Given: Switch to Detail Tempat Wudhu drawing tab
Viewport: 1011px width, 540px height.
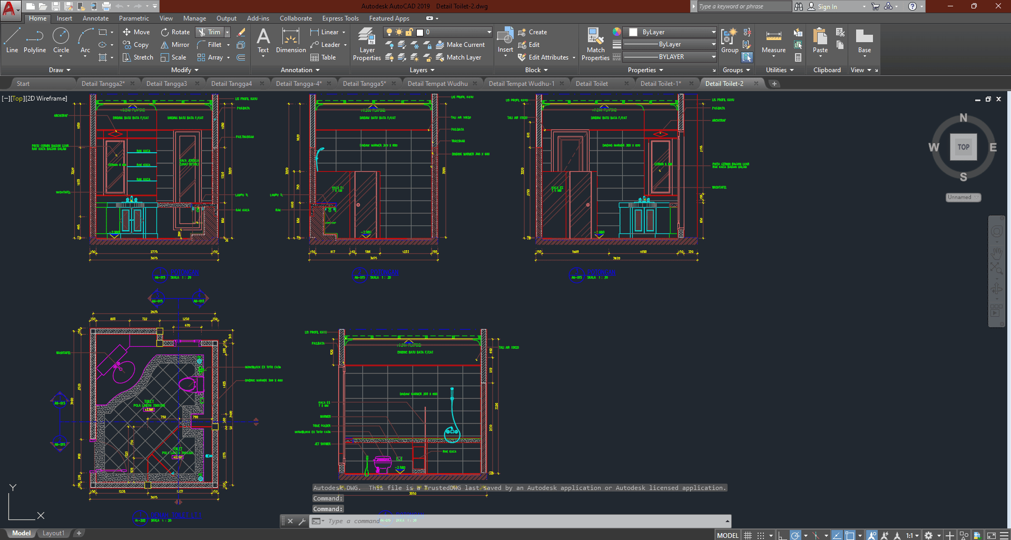Looking at the screenshot, I should click(x=437, y=84).
